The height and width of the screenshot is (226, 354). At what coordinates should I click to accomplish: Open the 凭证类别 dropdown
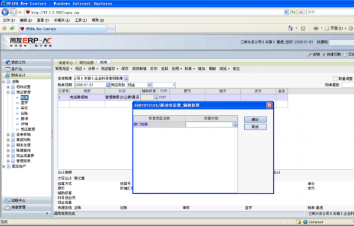[x=149, y=85]
